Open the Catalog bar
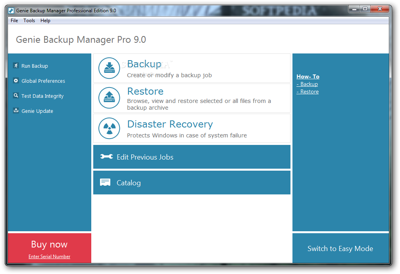 coord(192,183)
